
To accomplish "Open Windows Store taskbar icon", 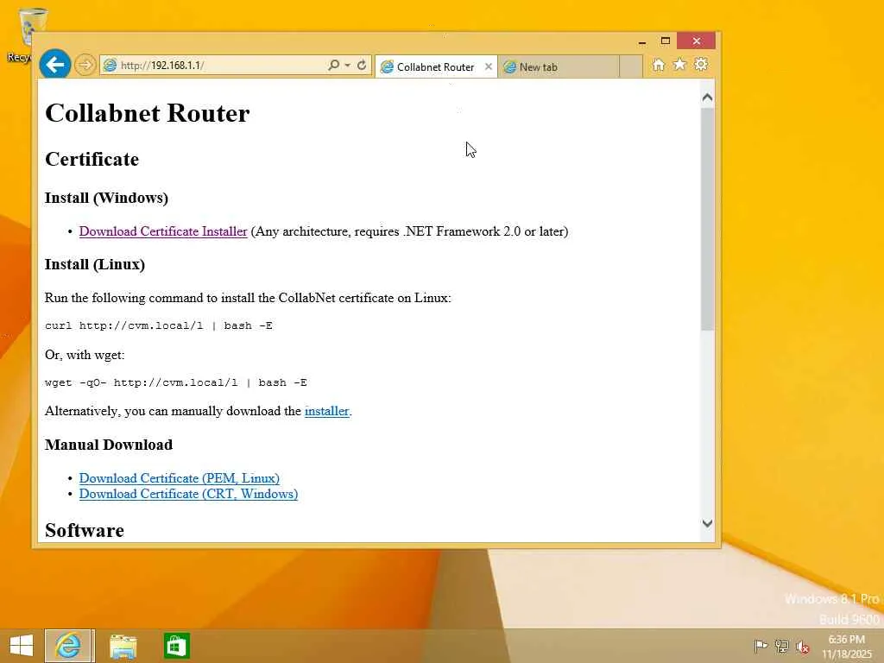I will click(x=176, y=646).
